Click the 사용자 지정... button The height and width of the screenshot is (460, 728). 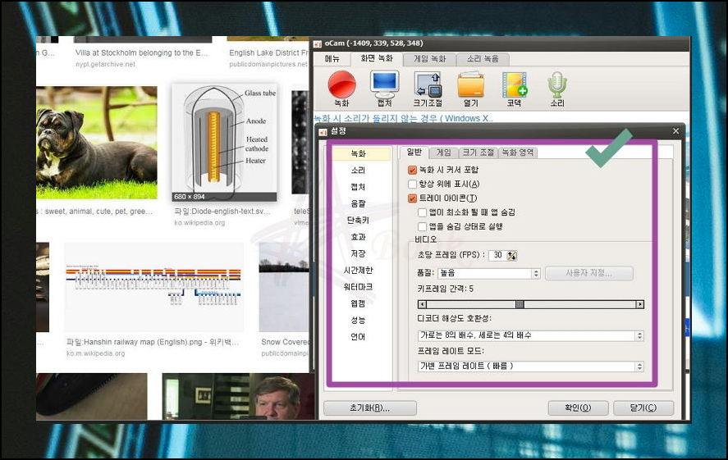588,273
